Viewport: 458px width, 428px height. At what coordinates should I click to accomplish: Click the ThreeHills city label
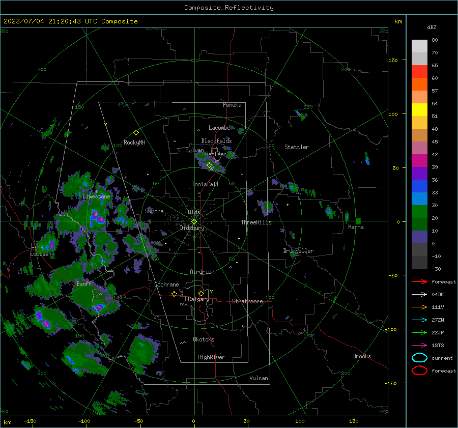256,222
